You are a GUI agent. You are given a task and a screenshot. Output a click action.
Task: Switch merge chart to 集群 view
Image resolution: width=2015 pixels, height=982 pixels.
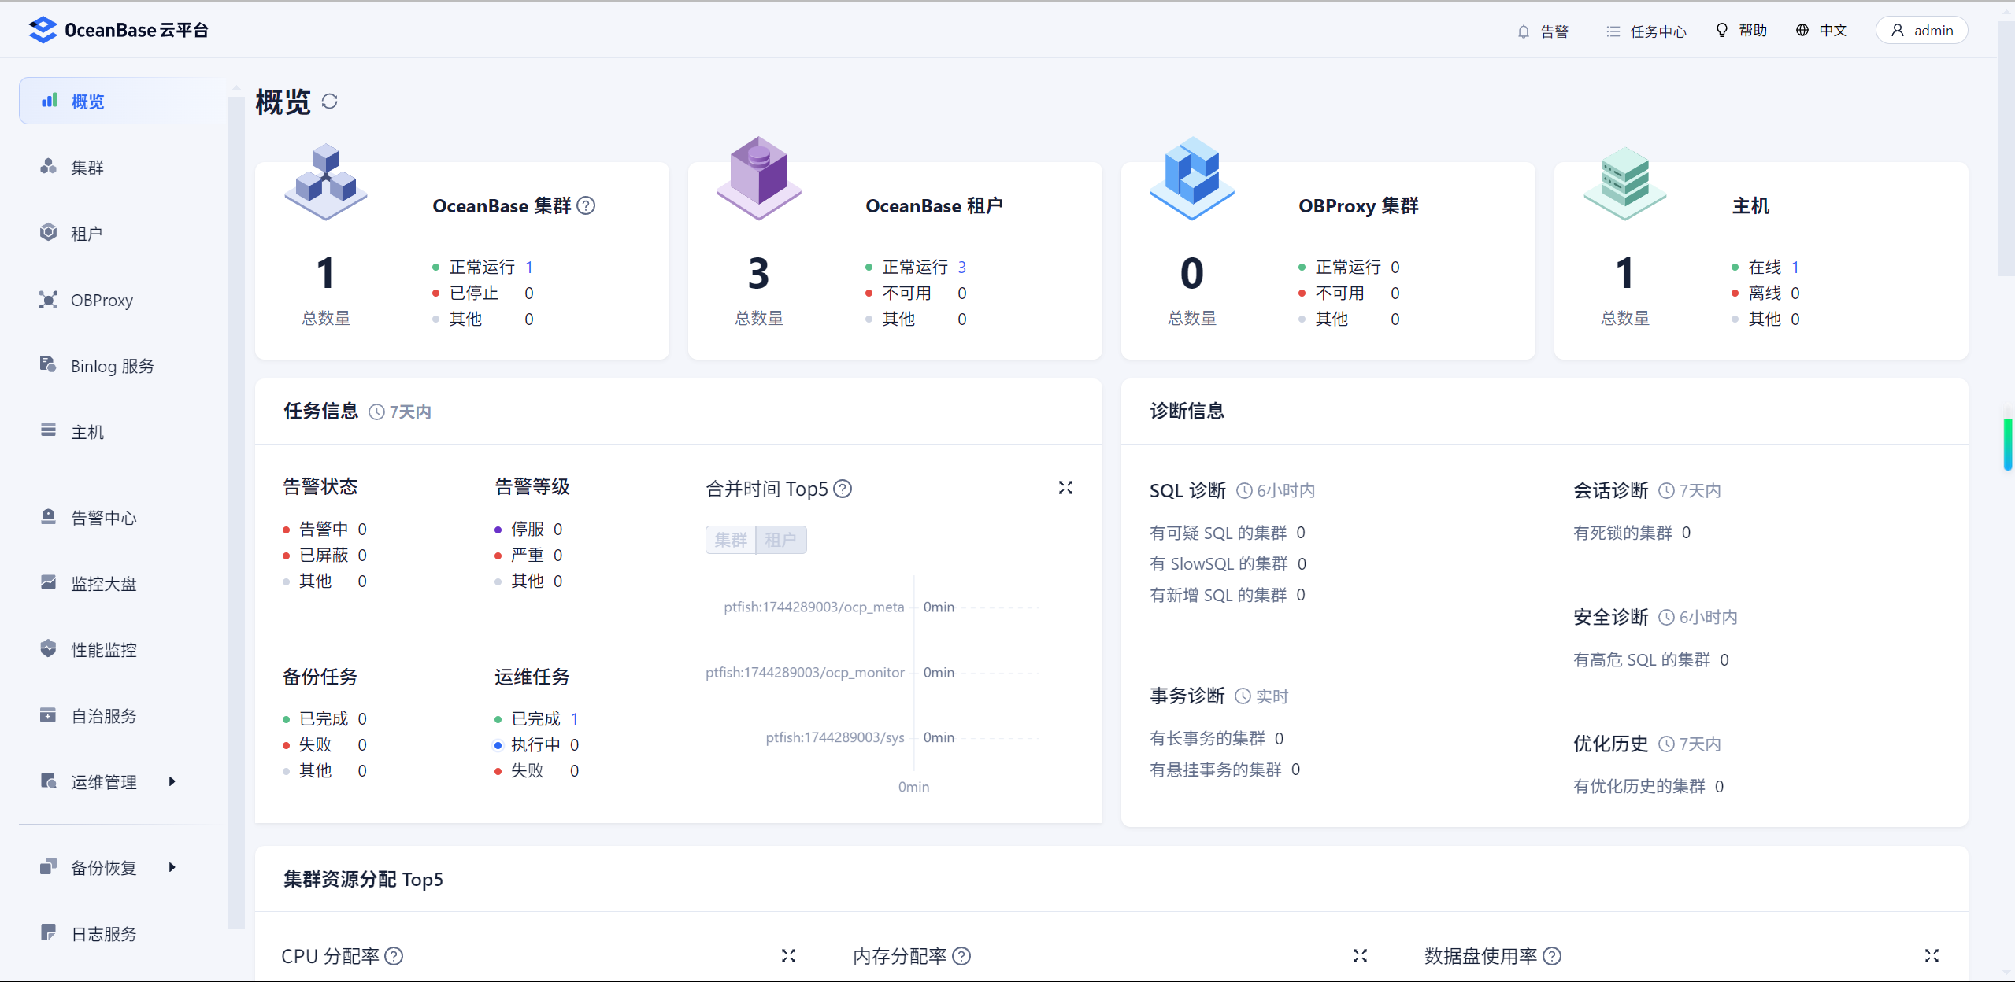point(730,540)
